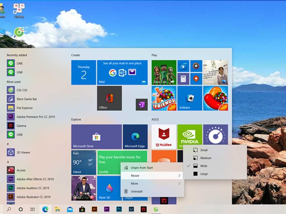Open the Microsoft Store tile
The height and width of the screenshot is (214, 286).
pyautogui.click(x=96, y=137)
